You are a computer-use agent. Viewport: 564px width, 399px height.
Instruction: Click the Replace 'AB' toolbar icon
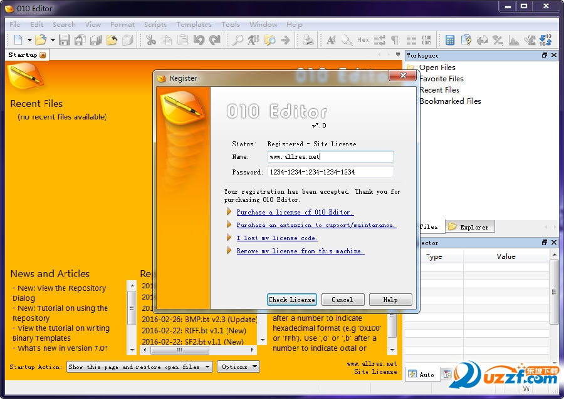253,40
